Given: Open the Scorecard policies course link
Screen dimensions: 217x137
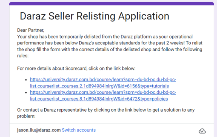Looking at the screenshot, I should 103,96.
